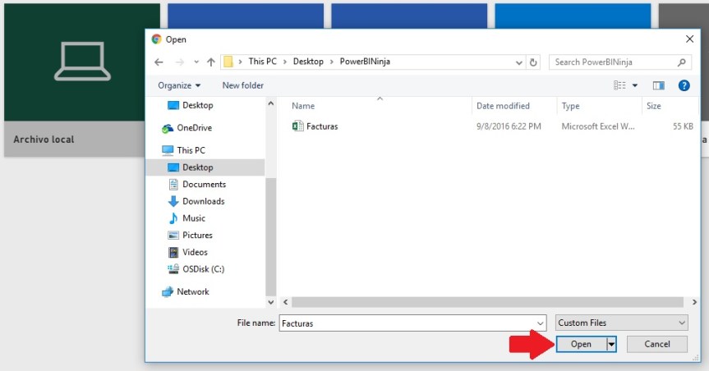Viewport: 709px width, 371px height.
Task: Select highlighted Desktop under This PC
Action: pos(205,167)
